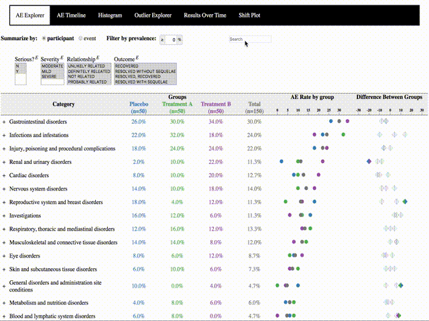Click filled diamond in General disorders differences
429x321 pixels.
[x=401, y=286]
